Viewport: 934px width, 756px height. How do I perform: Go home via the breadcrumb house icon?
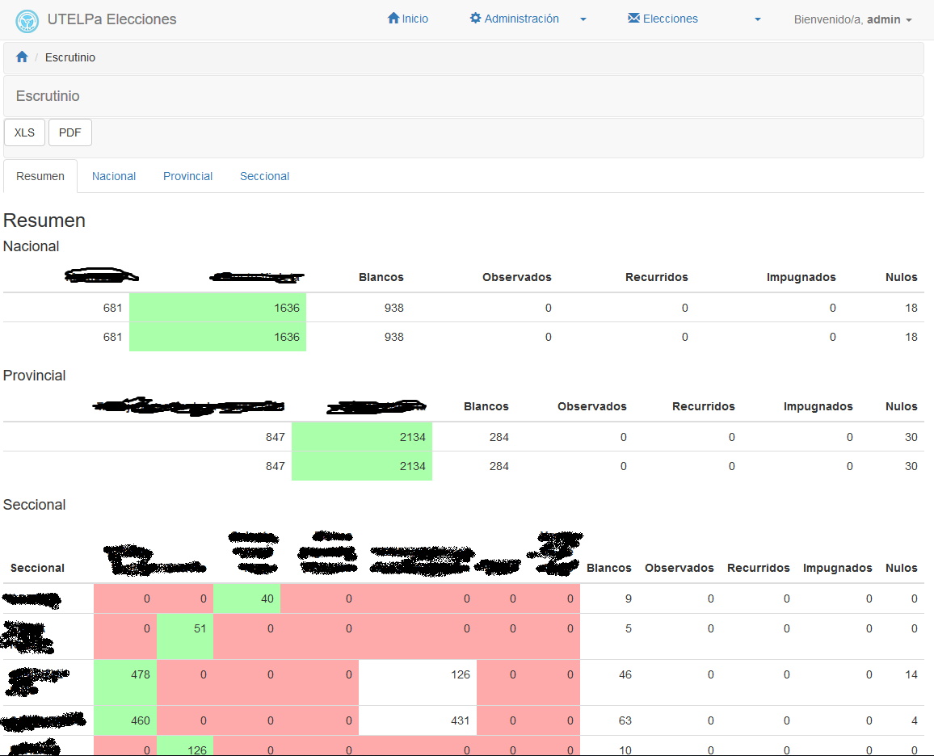pos(22,57)
